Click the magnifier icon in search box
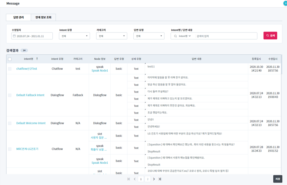The width and height of the screenshot is (287, 185). pos(175,36)
